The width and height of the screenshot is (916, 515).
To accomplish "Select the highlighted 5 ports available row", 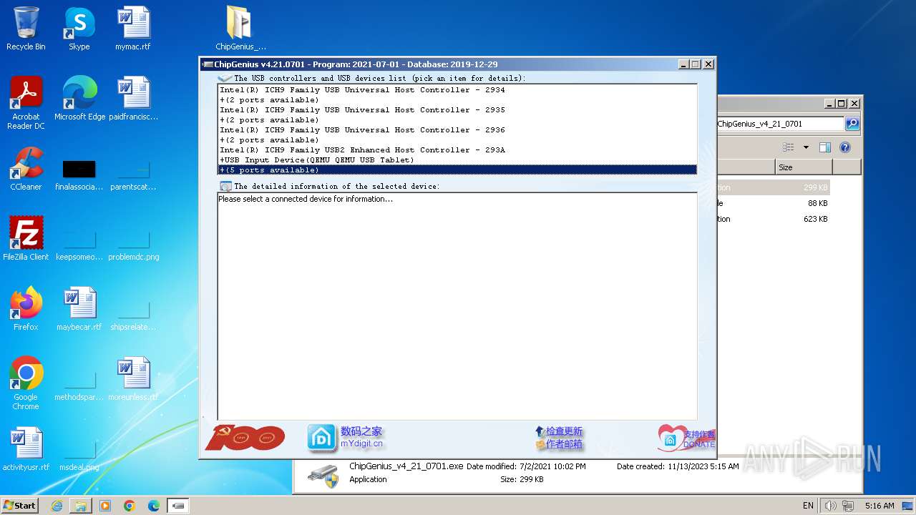I will click(457, 170).
